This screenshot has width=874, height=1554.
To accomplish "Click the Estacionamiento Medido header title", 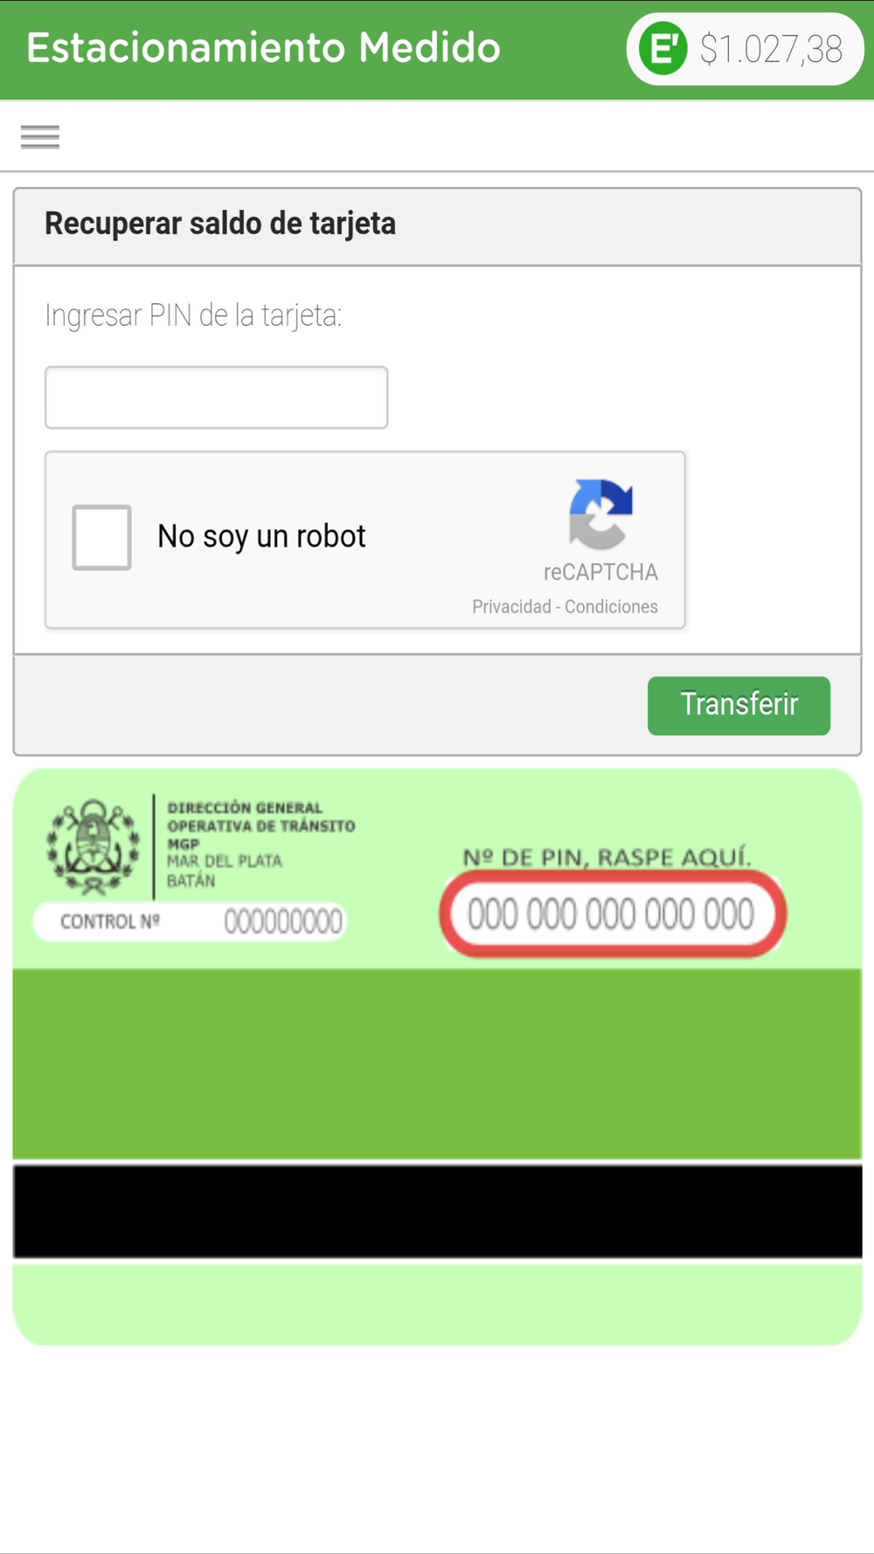I will (263, 48).
